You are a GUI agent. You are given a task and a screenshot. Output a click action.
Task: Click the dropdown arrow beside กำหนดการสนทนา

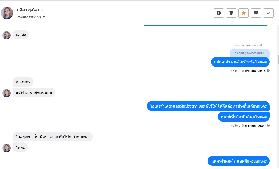point(44,17)
